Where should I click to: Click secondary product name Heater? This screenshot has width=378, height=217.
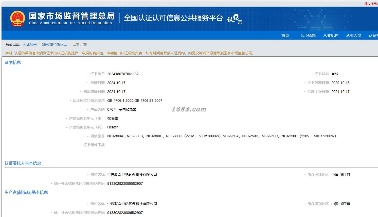click(113, 127)
